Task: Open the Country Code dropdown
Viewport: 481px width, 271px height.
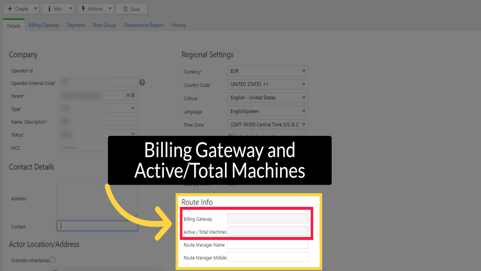Action: tap(268, 84)
